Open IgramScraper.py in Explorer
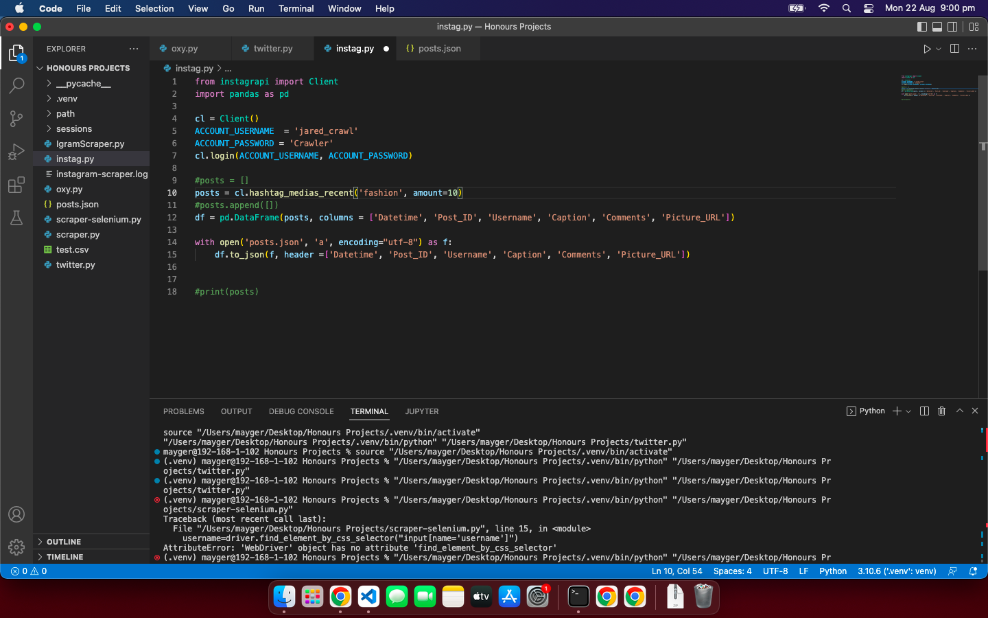Image resolution: width=988 pixels, height=618 pixels. point(91,144)
